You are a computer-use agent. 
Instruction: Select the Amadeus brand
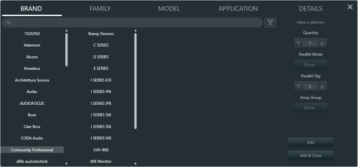click(32, 68)
